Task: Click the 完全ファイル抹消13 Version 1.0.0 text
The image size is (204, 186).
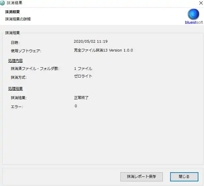Action: 103,50
